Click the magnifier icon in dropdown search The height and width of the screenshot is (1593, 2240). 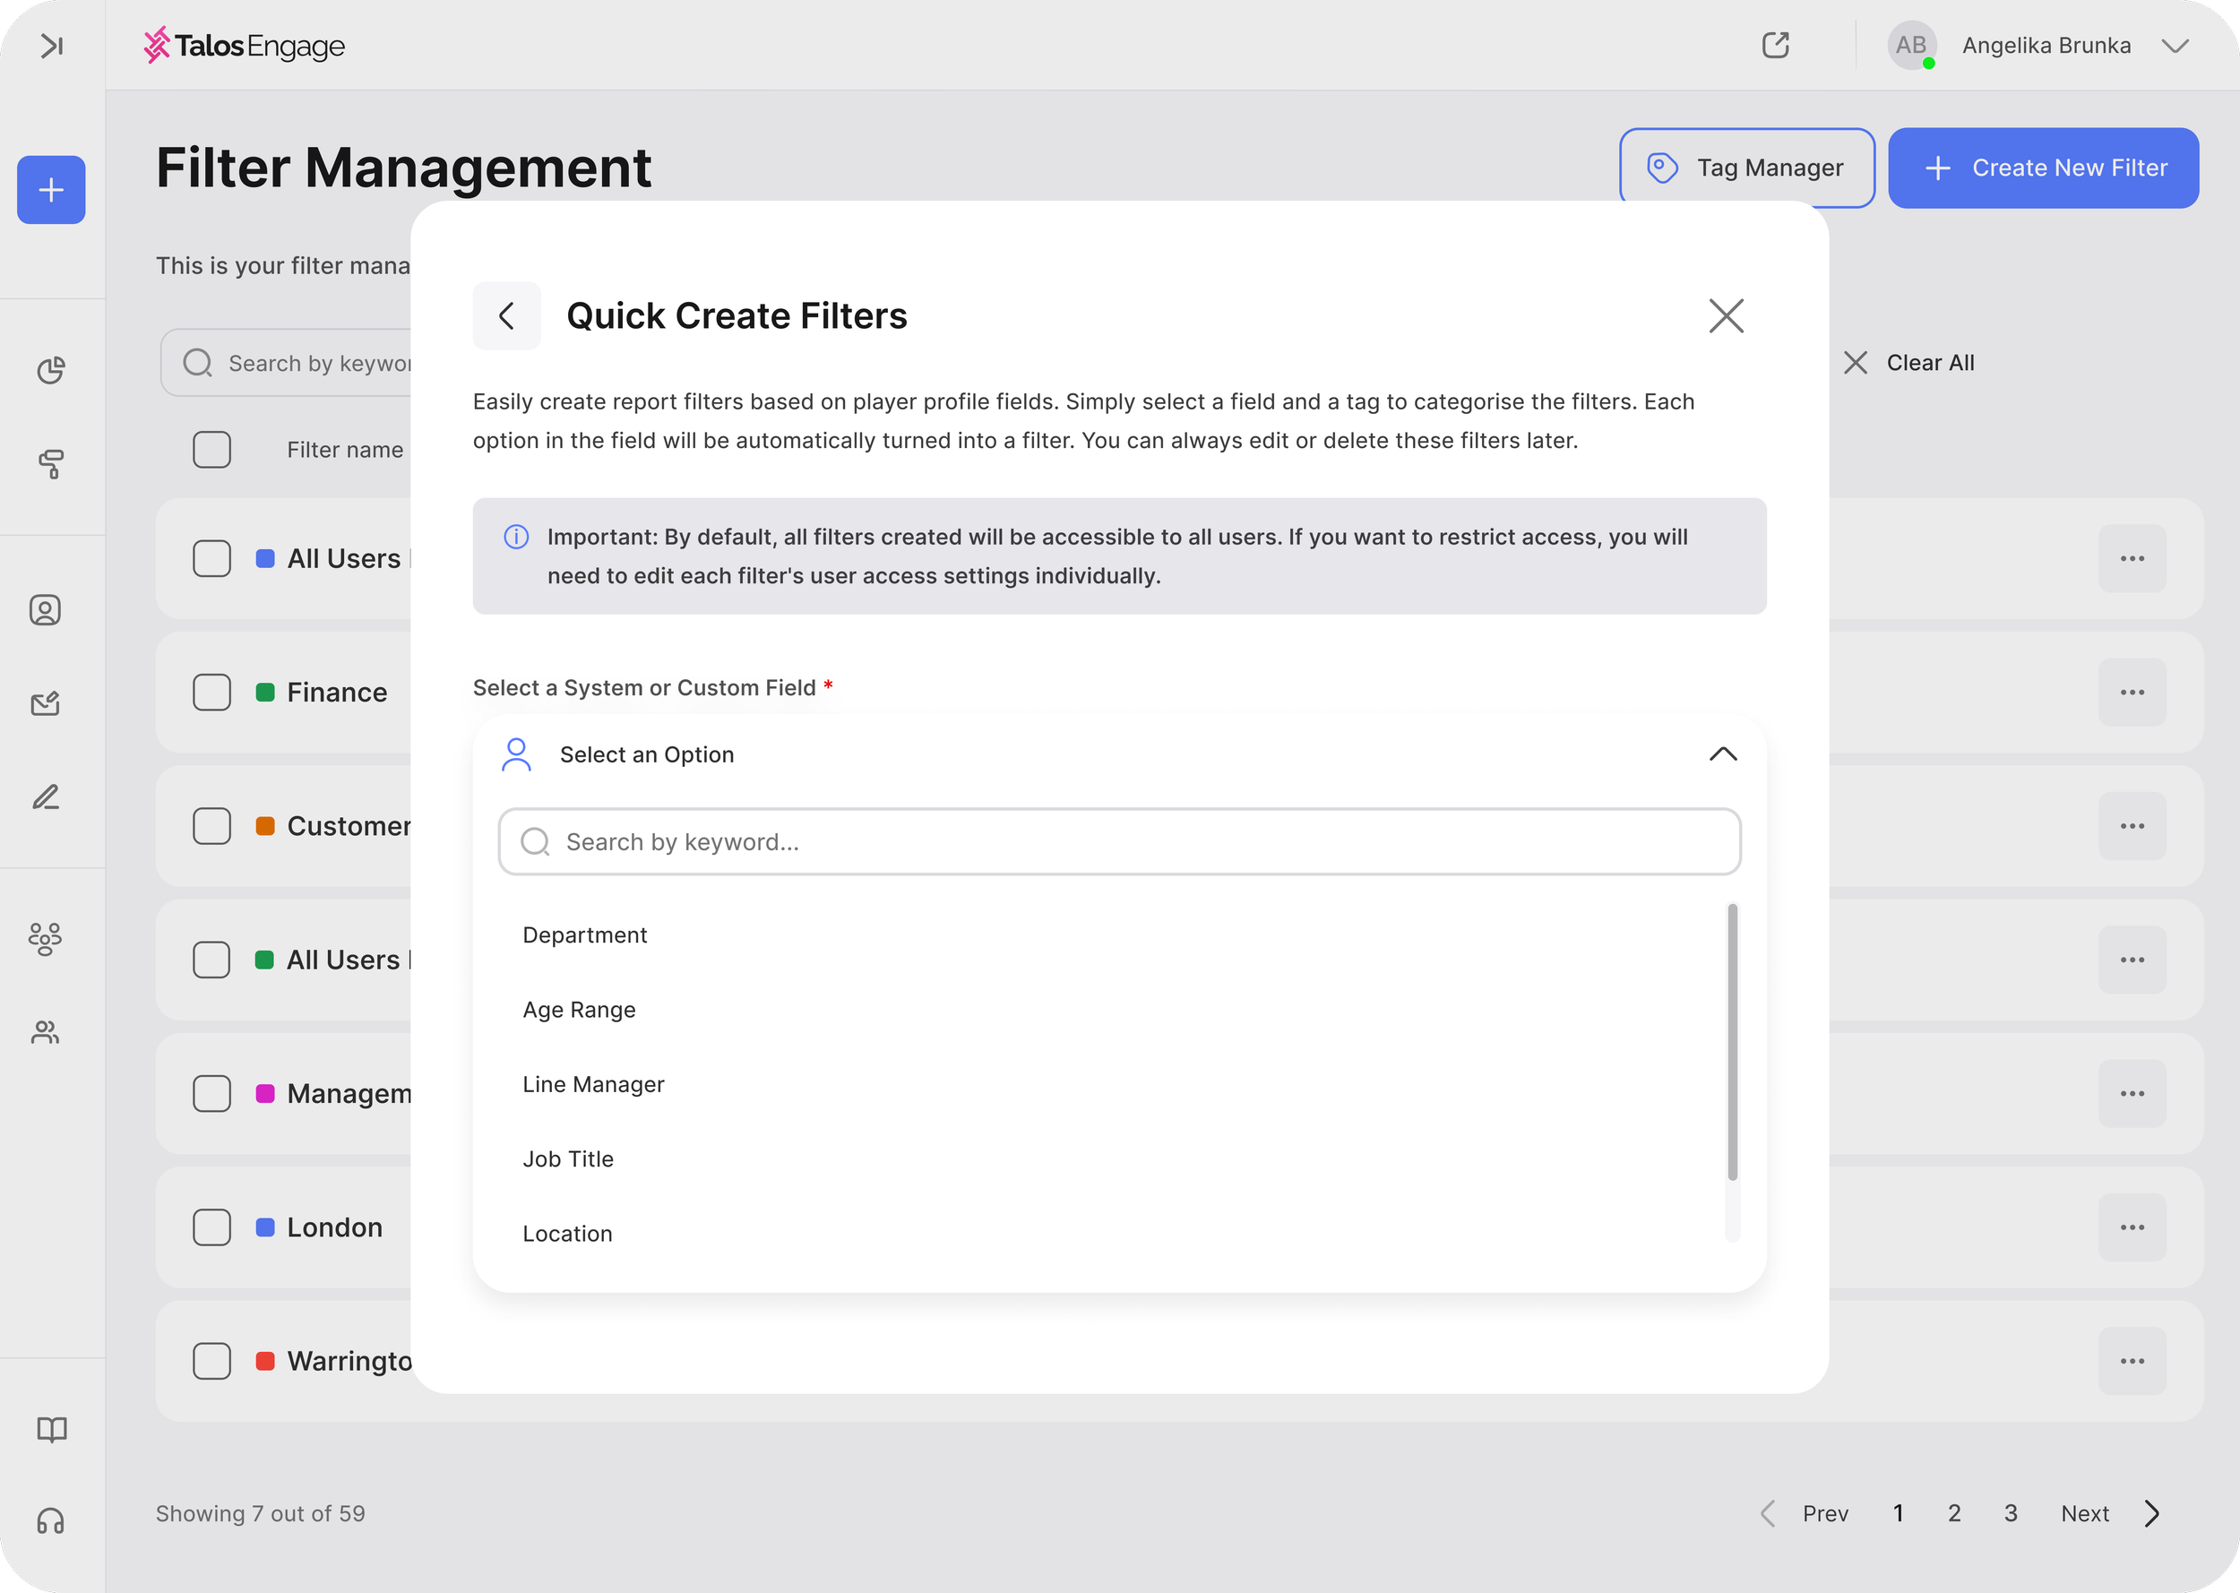point(535,841)
